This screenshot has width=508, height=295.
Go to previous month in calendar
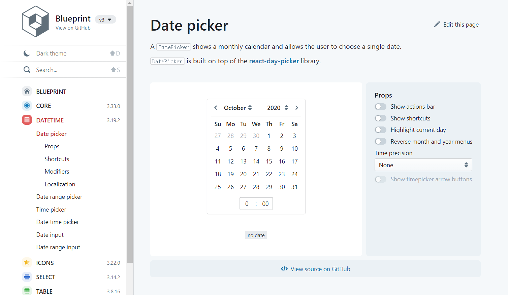point(216,108)
